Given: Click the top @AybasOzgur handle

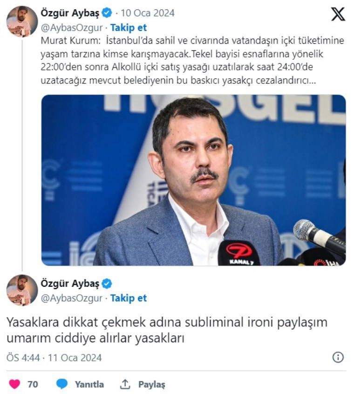Looking at the screenshot, I should tap(72, 28).
